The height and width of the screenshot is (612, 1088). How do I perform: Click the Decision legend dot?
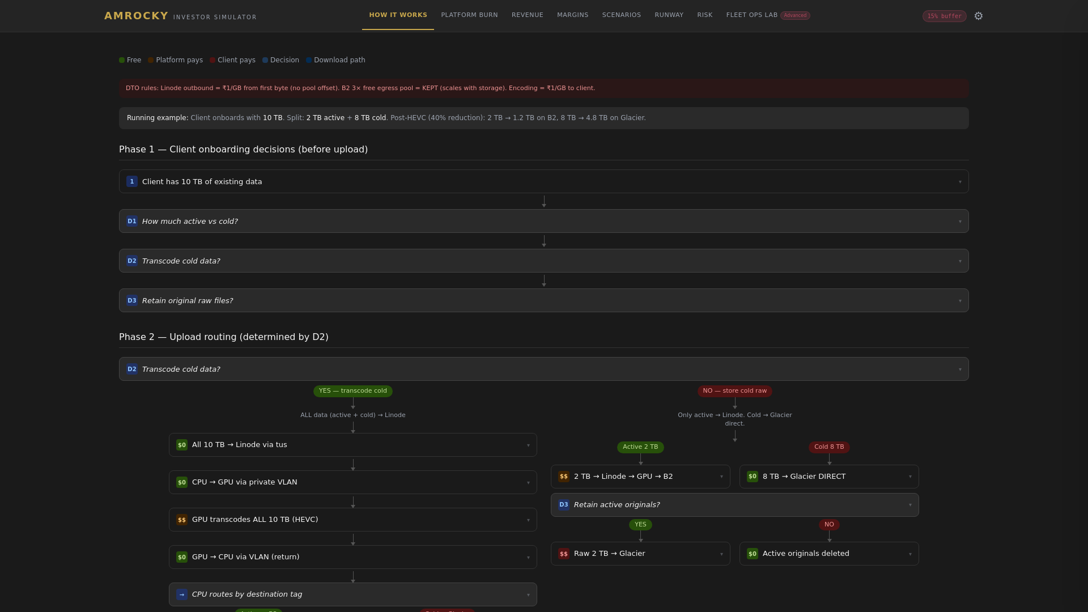click(x=265, y=60)
